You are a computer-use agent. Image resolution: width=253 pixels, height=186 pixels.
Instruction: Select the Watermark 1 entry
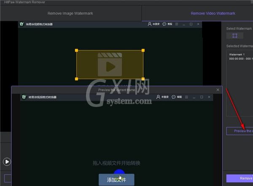(241, 57)
